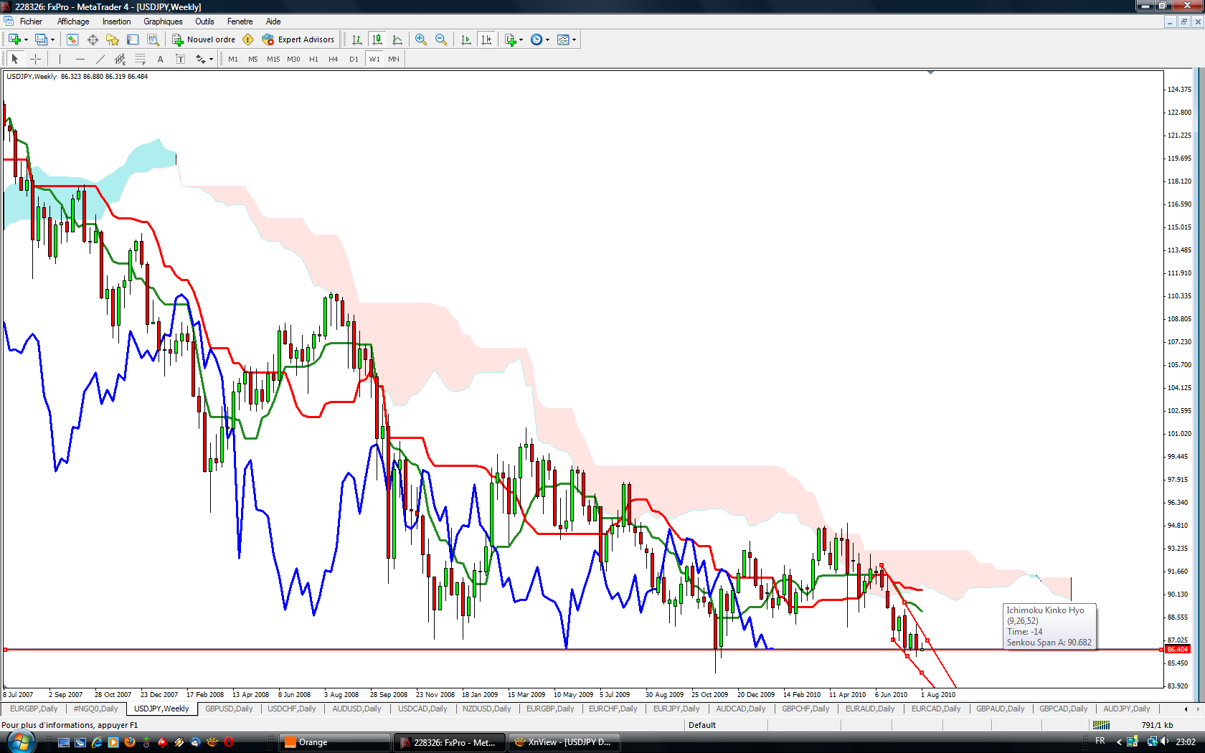Open the Navigator favorites star icon
1205x753 pixels.
(112, 39)
